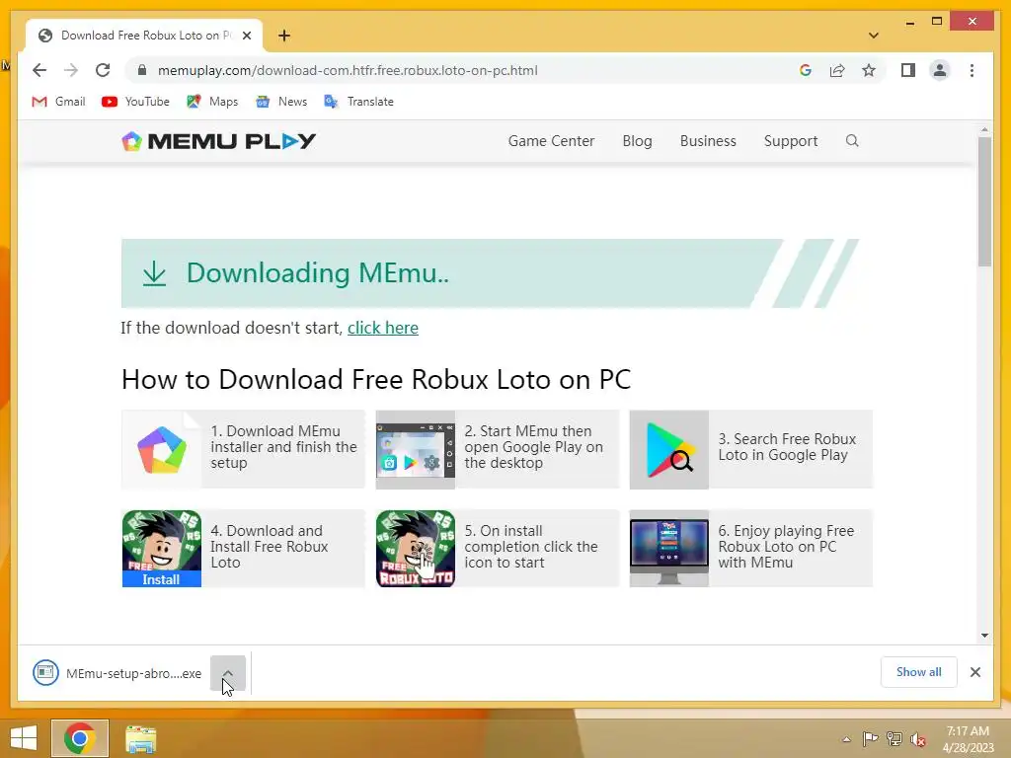Click the 'click here' download link
Image resolution: width=1011 pixels, height=758 pixels.
383,328
